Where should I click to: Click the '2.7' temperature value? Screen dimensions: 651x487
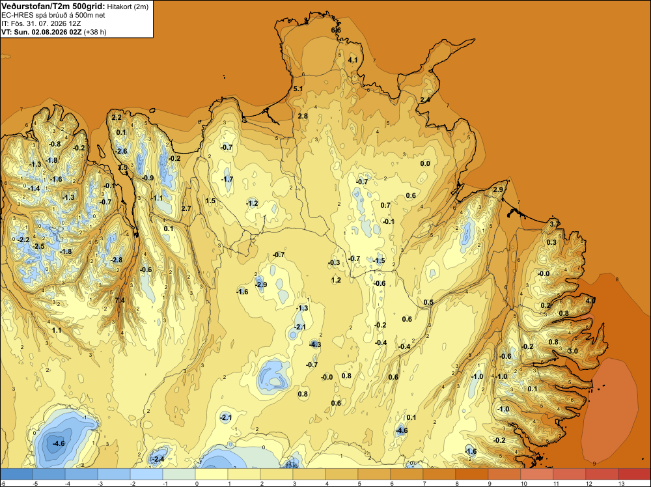[x=186, y=208]
